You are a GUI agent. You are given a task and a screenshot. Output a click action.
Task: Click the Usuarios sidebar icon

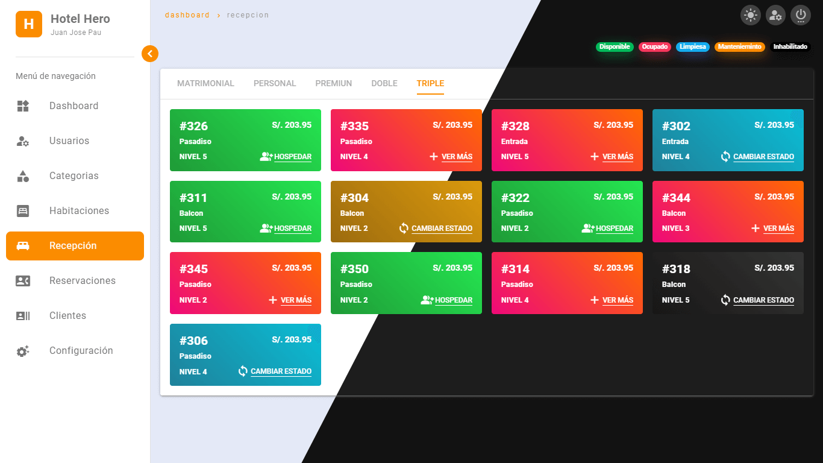(x=23, y=142)
